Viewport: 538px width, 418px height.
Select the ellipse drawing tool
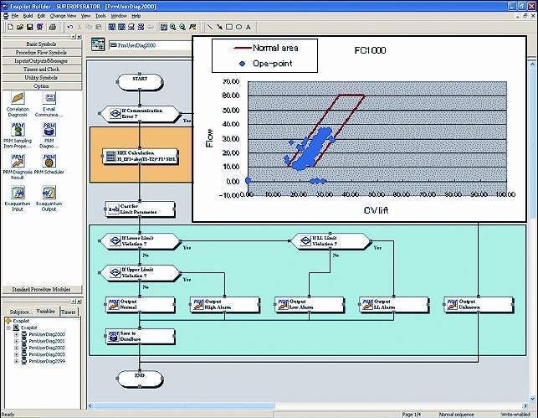point(238,27)
